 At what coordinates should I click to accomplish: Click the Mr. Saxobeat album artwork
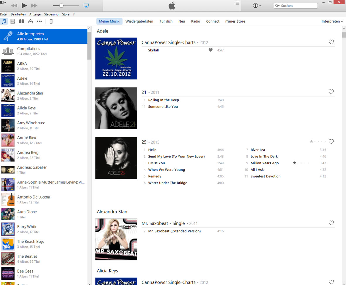click(x=116, y=239)
